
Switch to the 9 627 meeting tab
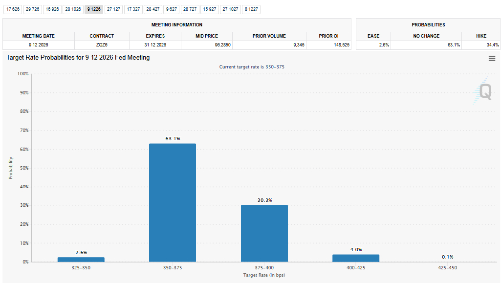tap(171, 9)
